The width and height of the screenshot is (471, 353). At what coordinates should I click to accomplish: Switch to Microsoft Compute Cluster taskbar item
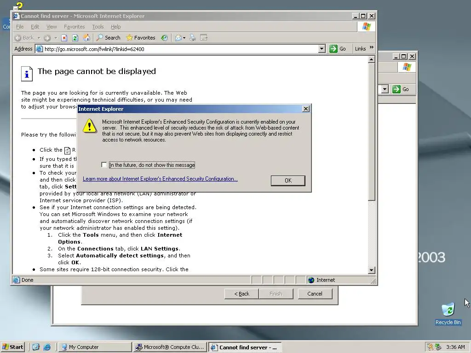pos(170,347)
